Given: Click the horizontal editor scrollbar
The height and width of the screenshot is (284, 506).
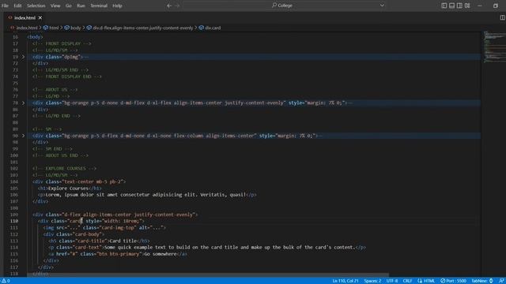Looking at the screenshot, I should [x=208, y=275].
